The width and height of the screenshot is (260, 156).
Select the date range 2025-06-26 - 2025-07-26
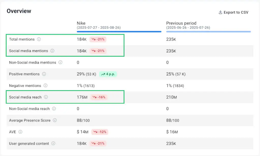[188, 28]
